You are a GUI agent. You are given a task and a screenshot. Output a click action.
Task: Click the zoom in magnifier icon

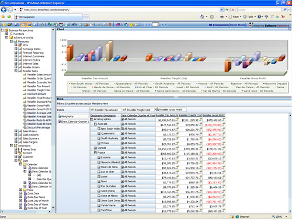pyautogui.click(x=99, y=25)
